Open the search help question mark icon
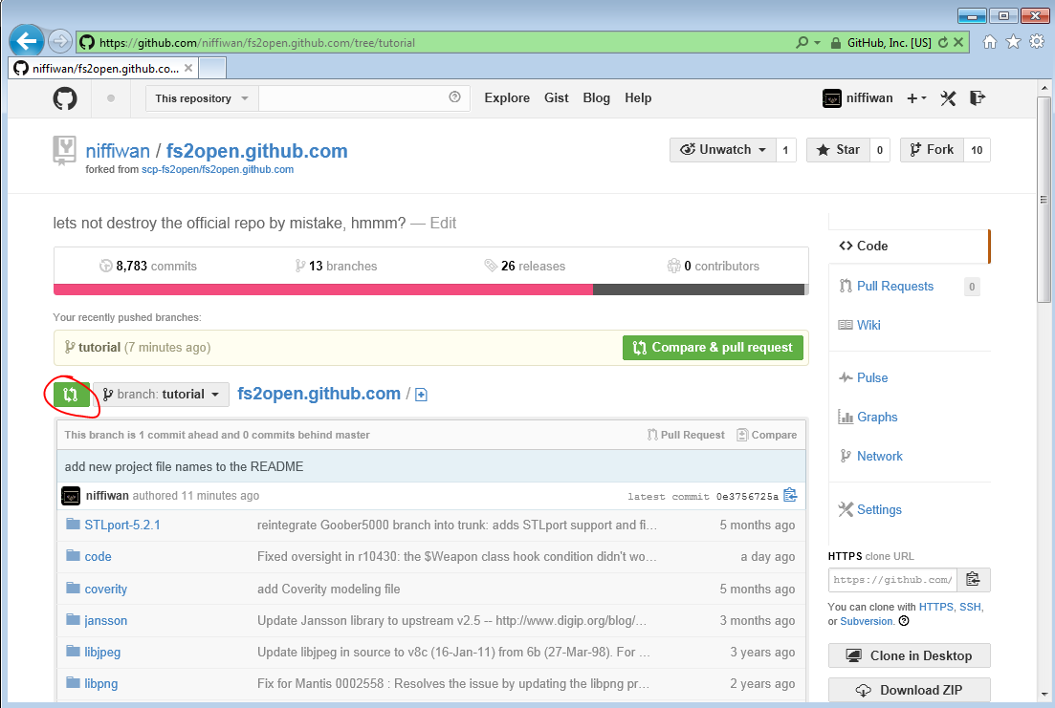1055x708 pixels. [454, 97]
